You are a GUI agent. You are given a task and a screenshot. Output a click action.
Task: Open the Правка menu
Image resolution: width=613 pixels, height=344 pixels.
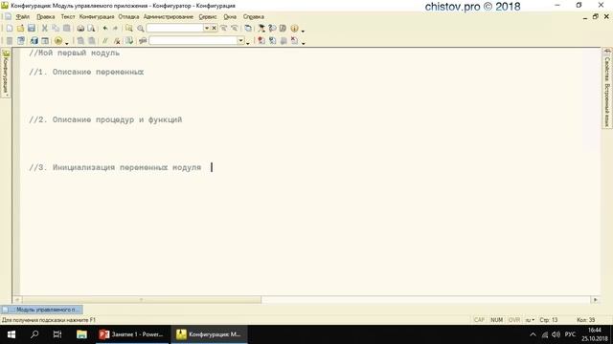coord(46,17)
